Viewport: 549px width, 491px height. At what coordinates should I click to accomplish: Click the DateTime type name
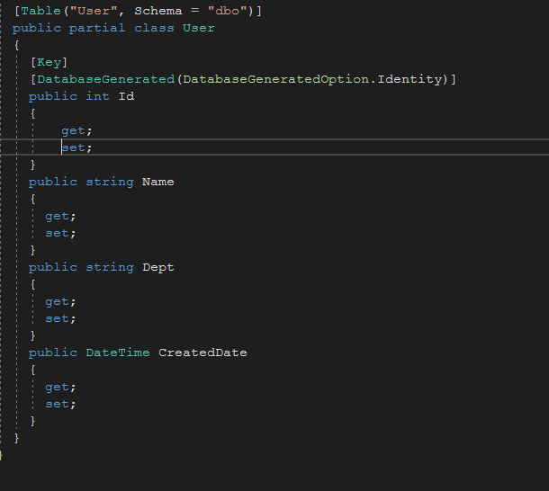click(118, 353)
